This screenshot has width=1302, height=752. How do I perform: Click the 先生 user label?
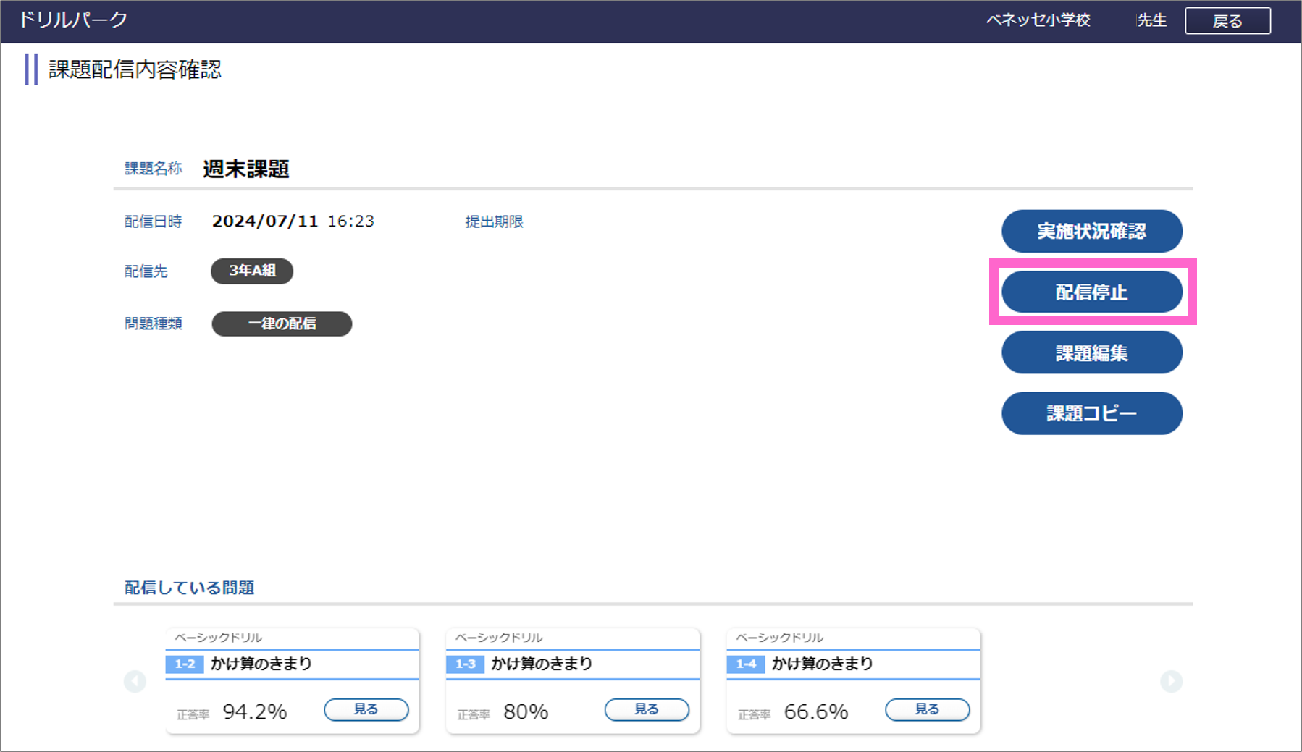[1152, 20]
